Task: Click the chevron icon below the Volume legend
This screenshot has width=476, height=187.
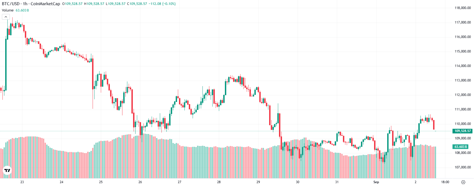Action: click(5, 16)
